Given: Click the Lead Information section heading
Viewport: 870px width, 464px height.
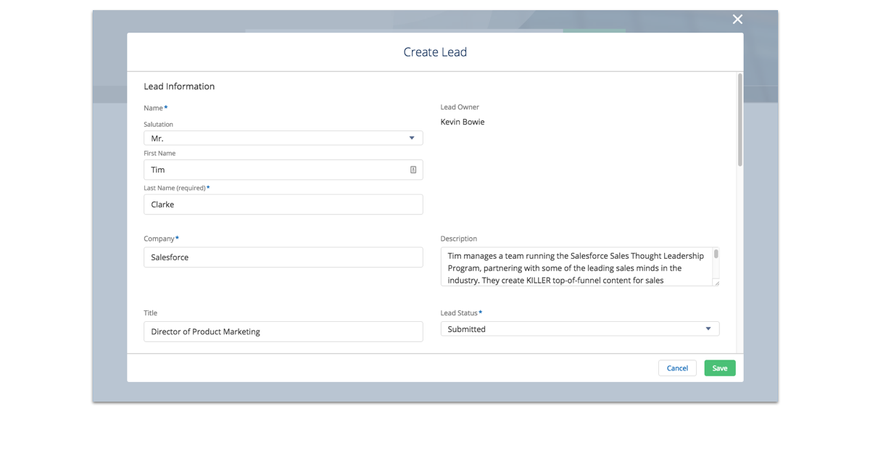Looking at the screenshot, I should click(x=179, y=86).
